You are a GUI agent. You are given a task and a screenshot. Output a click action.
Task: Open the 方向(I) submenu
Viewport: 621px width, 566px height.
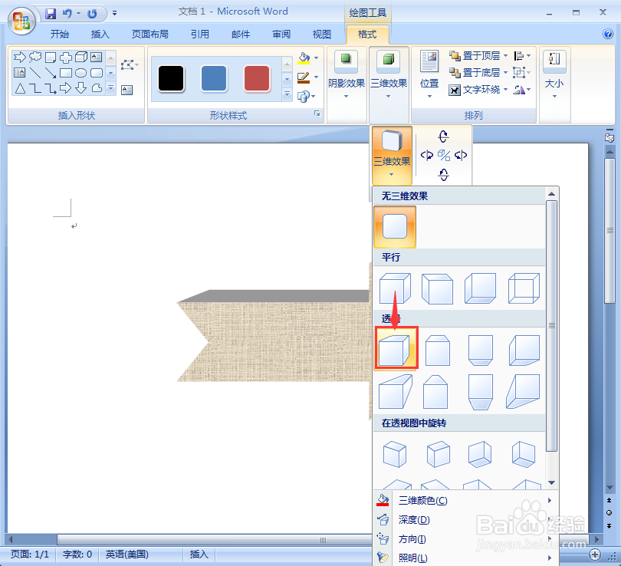point(465,539)
